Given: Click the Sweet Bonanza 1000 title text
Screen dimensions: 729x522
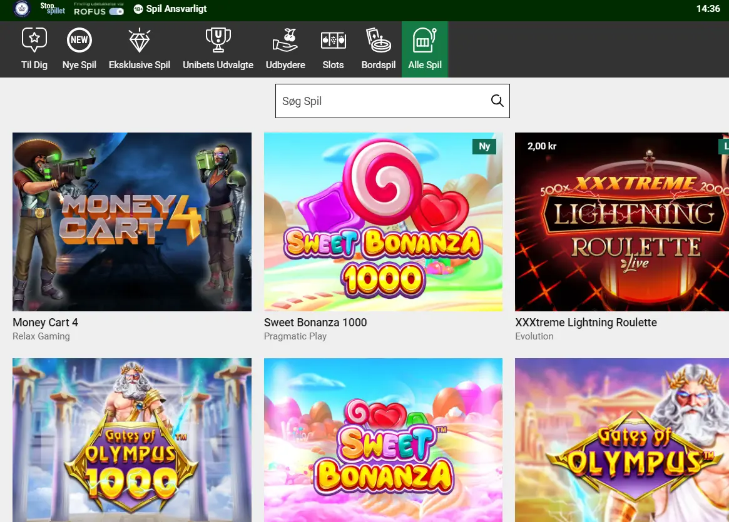Looking at the screenshot, I should pyautogui.click(x=315, y=323).
